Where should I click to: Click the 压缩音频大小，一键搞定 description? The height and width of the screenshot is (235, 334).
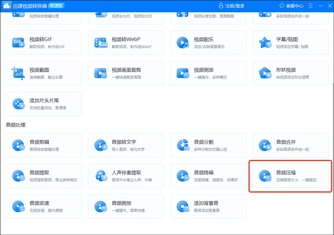(296, 180)
